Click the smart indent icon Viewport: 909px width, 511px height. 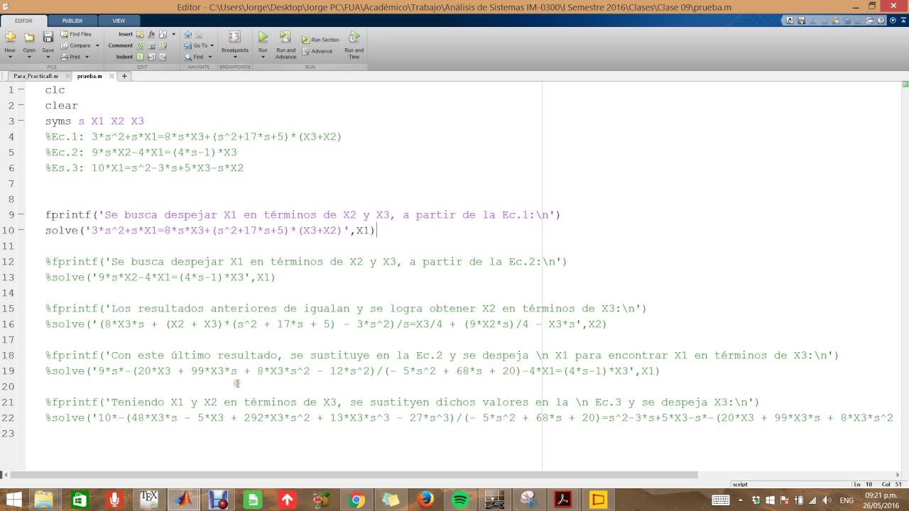(141, 57)
